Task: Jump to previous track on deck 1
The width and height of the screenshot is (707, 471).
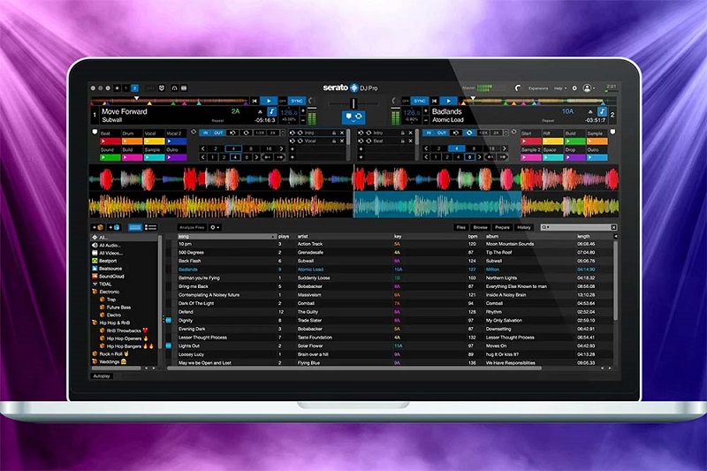Action: (x=255, y=101)
